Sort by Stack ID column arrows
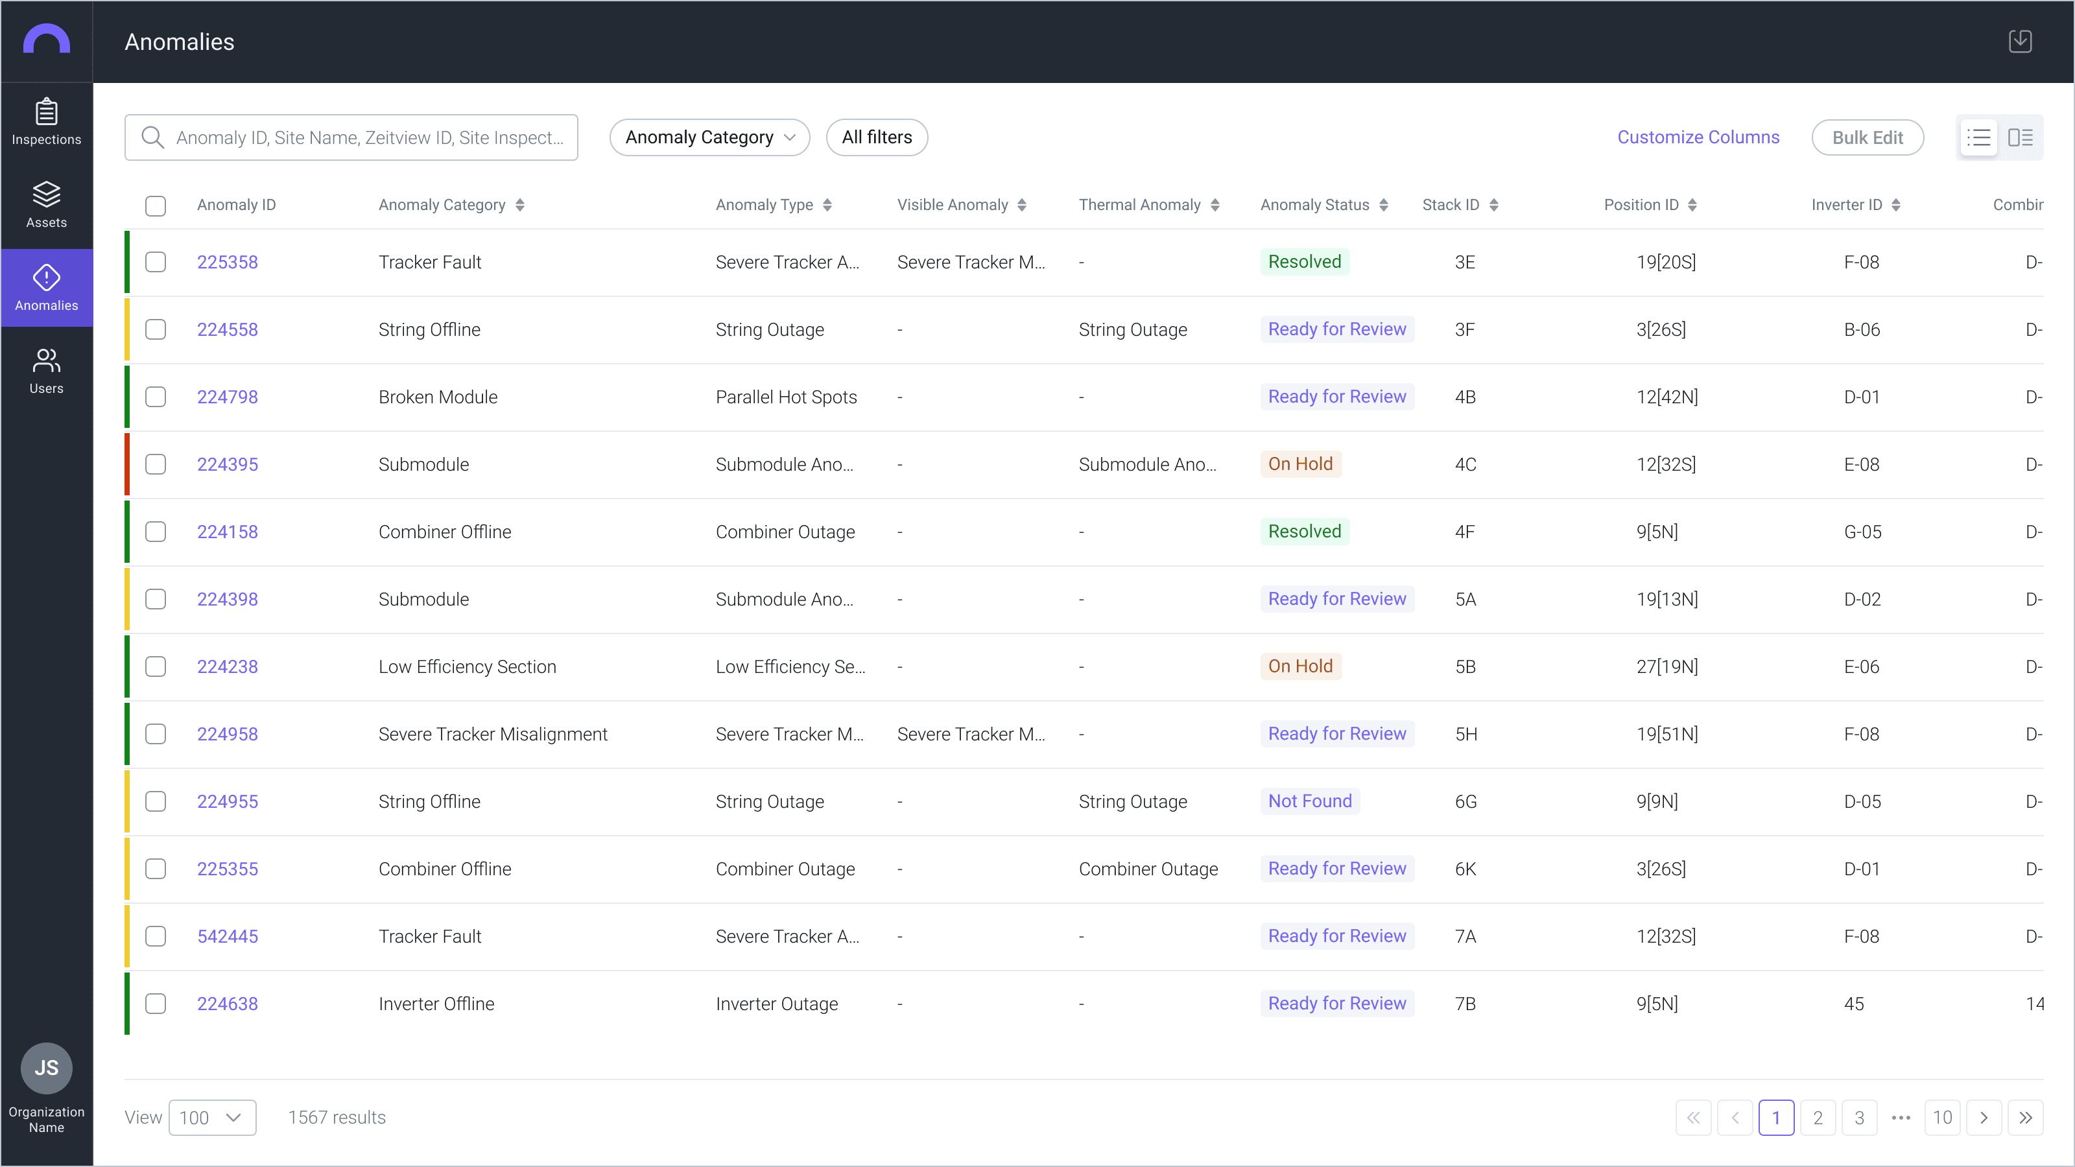 point(1493,206)
